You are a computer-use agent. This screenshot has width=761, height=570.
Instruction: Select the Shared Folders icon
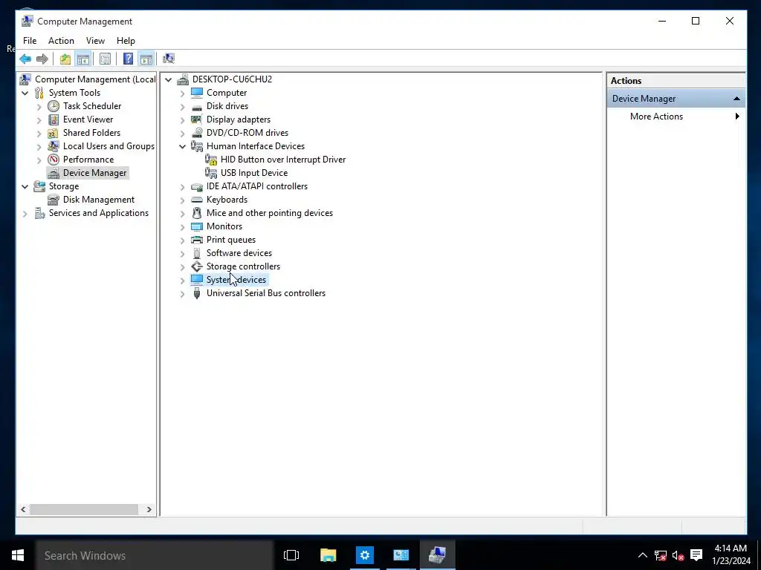[x=54, y=133]
